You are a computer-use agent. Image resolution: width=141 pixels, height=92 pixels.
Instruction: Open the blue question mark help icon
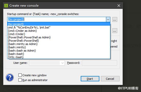(x=10, y=78)
